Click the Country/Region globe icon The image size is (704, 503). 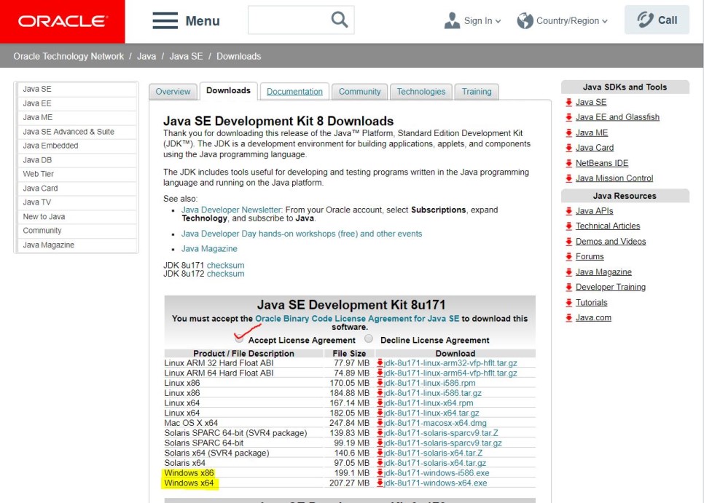tap(525, 20)
